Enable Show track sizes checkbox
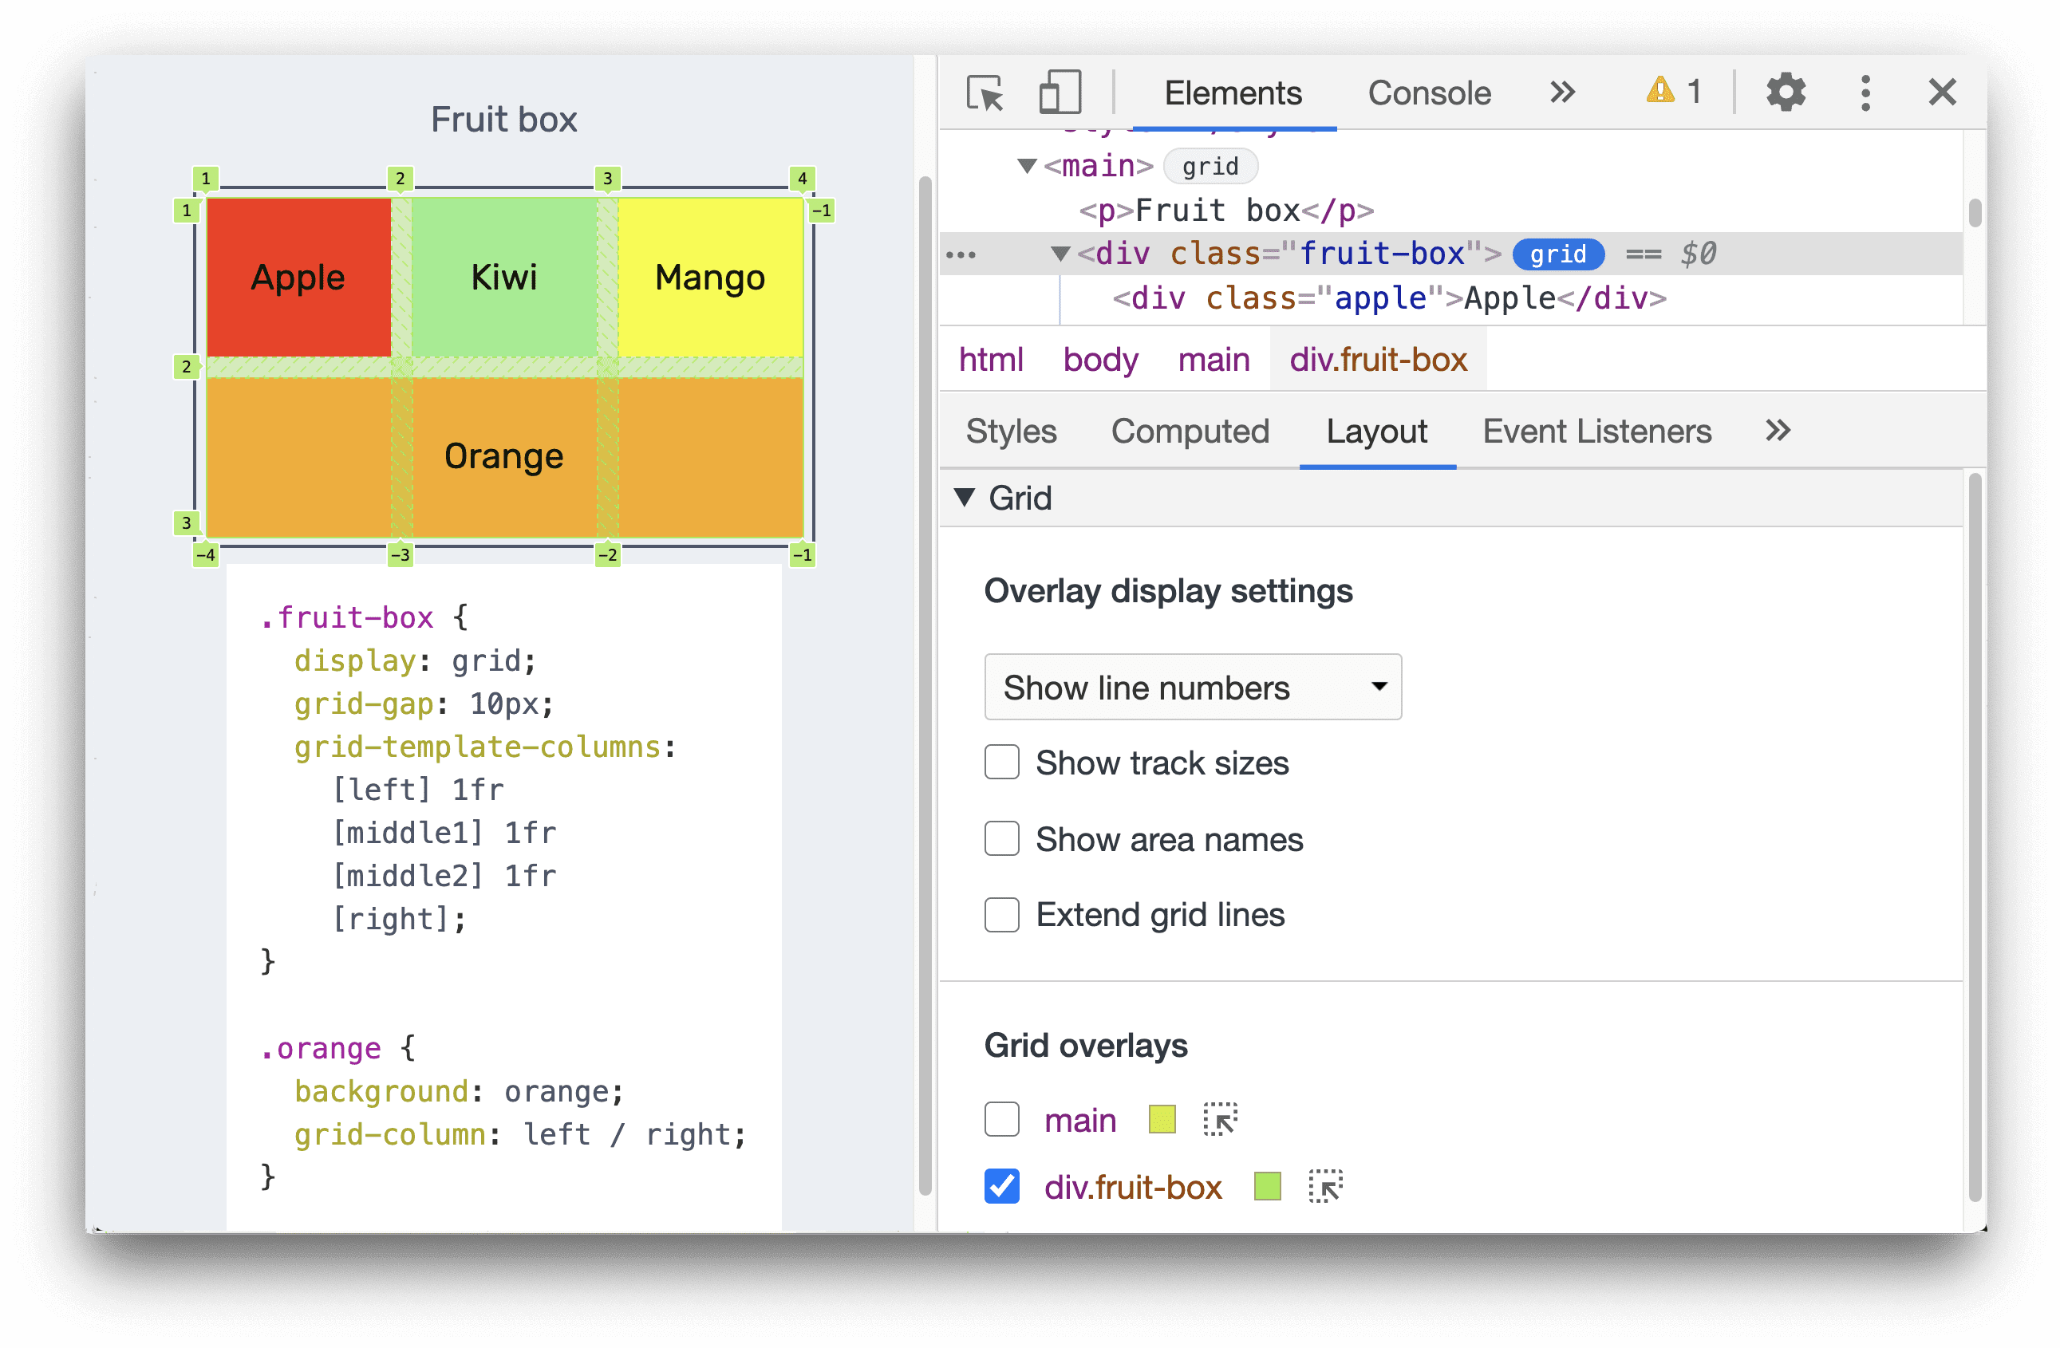The height and width of the screenshot is (1348, 2060). 999,761
